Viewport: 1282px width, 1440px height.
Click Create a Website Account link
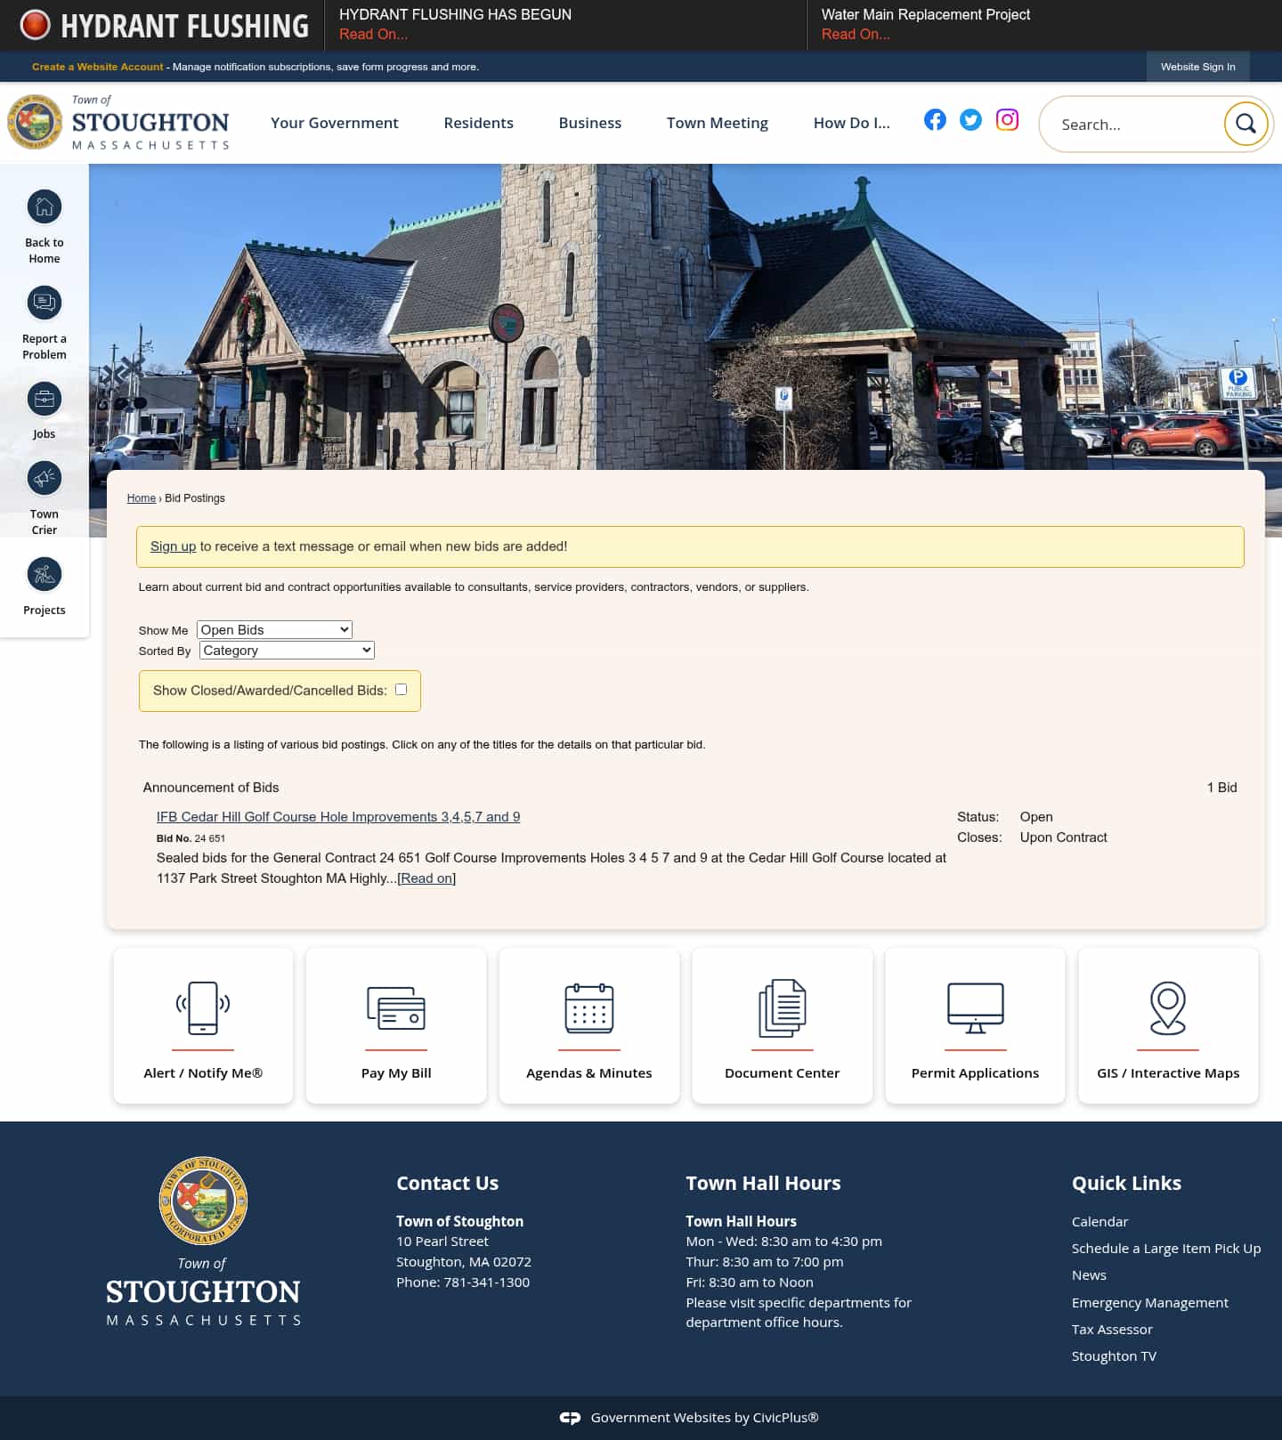coord(98,67)
